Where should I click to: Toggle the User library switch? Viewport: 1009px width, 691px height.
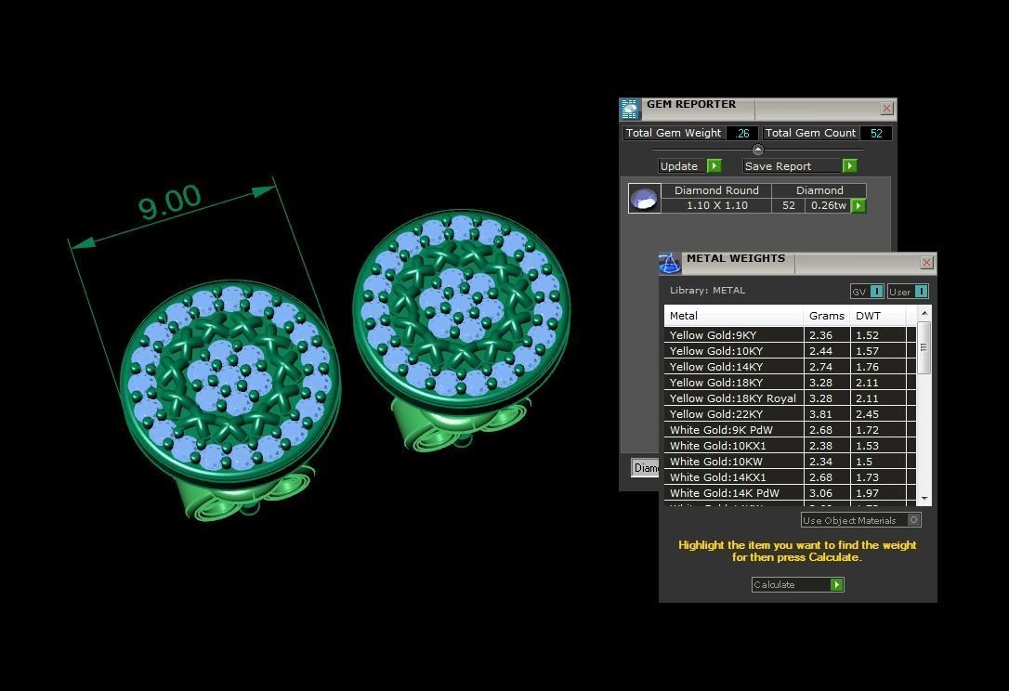(921, 292)
